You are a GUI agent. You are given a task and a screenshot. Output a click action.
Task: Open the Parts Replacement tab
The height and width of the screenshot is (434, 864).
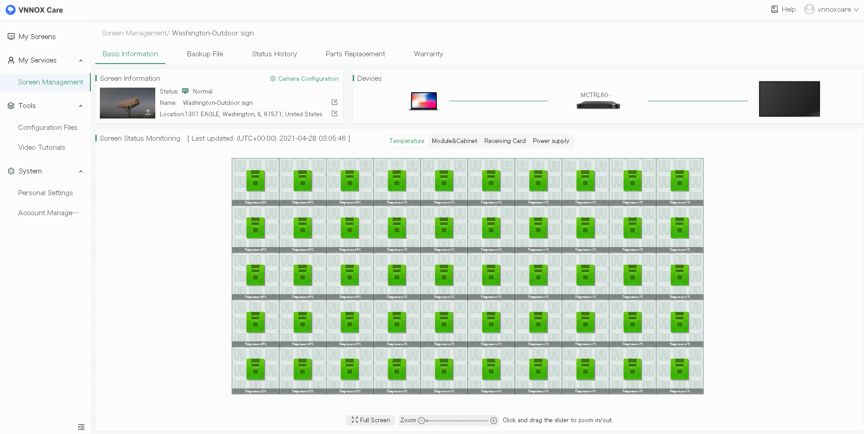pos(355,54)
